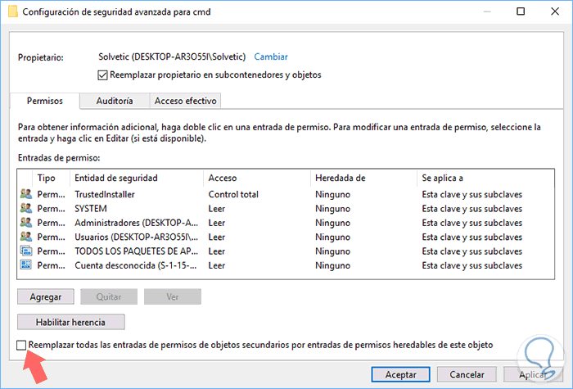The image size is (573, 389).
Task: Close the Configuración de seguridad window
Action: 555,11
